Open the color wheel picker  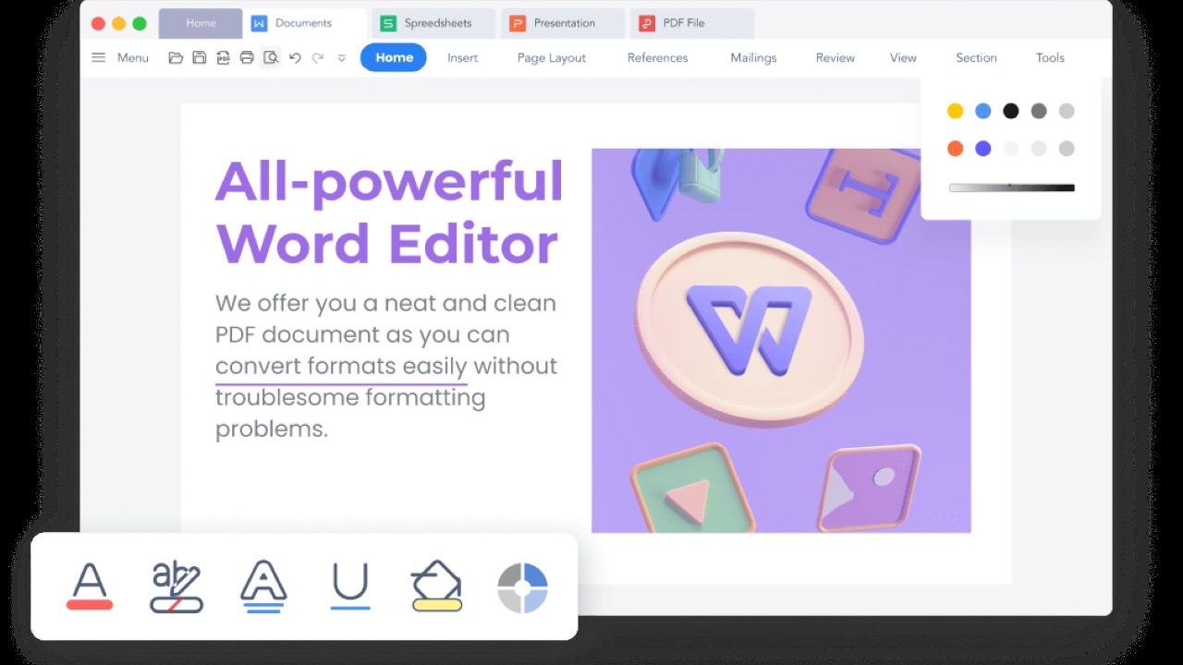click(522, 587)
